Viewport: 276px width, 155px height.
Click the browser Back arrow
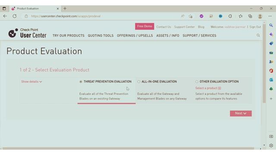(5, 16)
